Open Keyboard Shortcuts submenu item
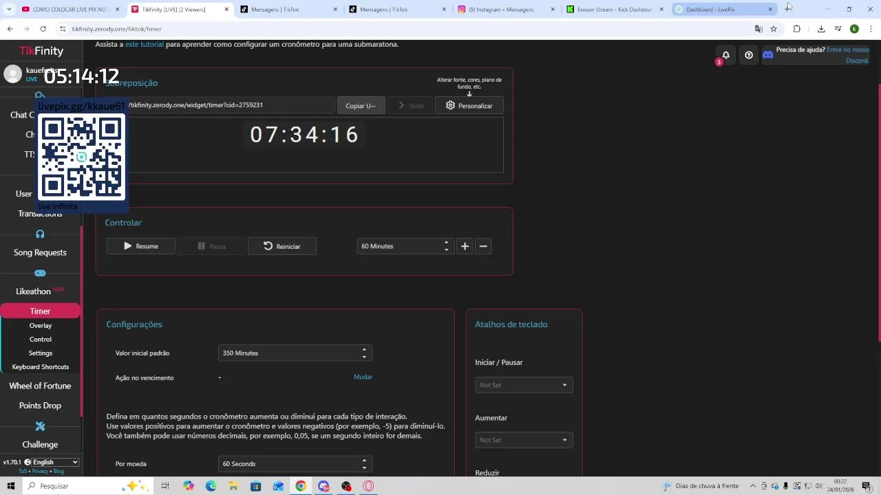Image resolution: width=881 pixels, height=495 pixels. click(x=41, y=366)
